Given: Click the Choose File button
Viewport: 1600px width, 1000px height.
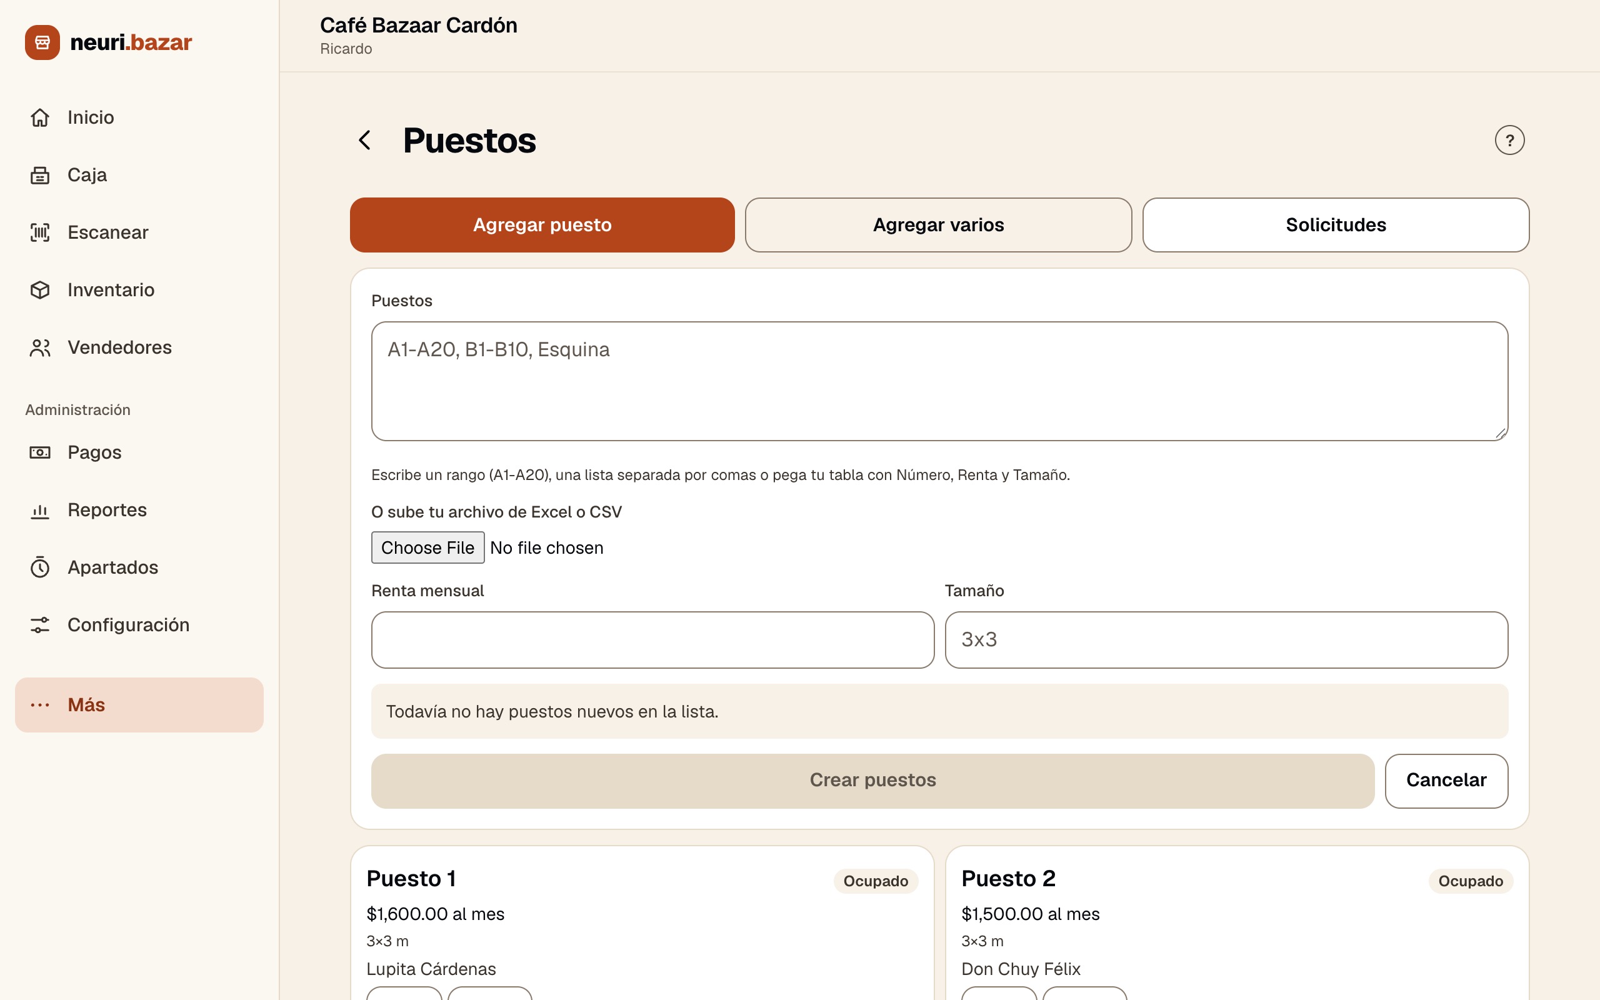Looking at the screenshot, I should tap(427, 547).
